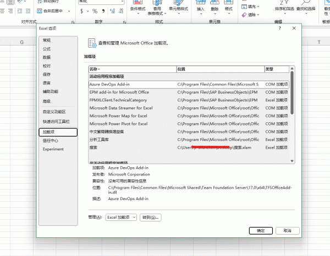This screenshot has width=330, height=256.
Task: Click the Delete cells (删除) ribbon icon
Action: 215,8
